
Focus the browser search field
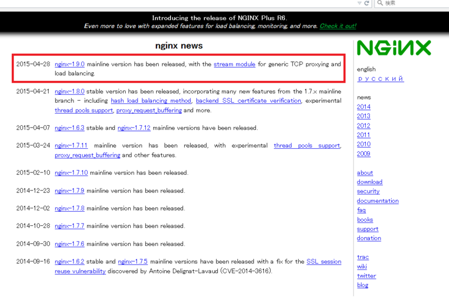(413, 3)
